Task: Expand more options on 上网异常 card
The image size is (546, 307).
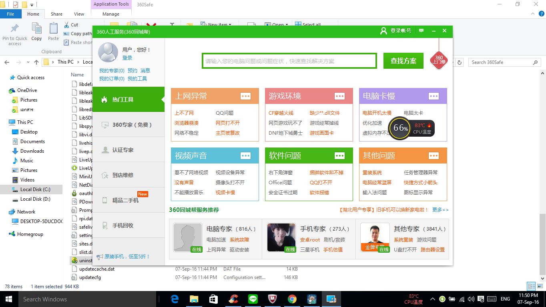Action: click(245, 96)
